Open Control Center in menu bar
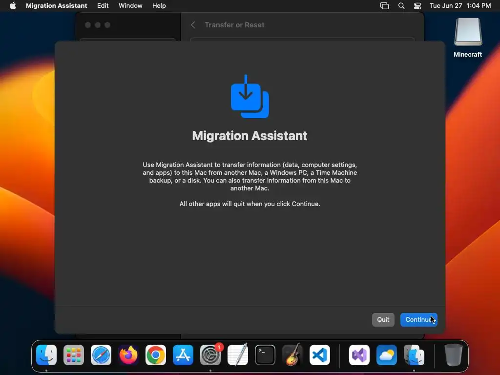This screenshot has width=500, height=375. [x=417, y=6]
